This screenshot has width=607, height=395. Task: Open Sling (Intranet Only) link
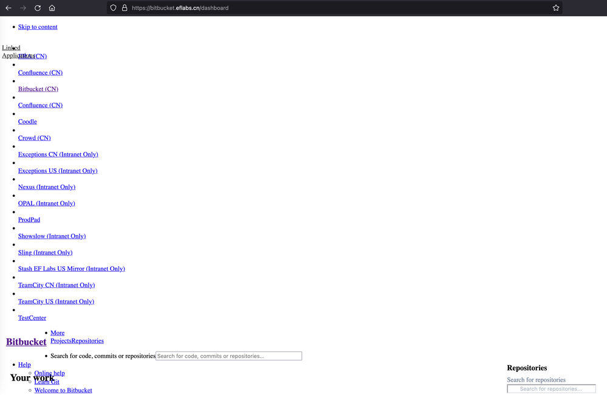(46, 252)
